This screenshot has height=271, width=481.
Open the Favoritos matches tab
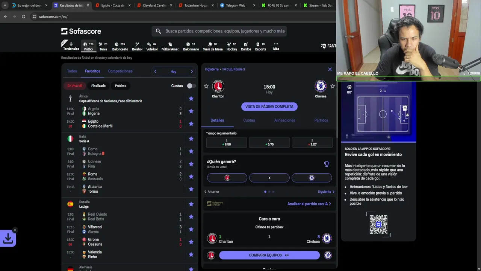pos(92,71)
